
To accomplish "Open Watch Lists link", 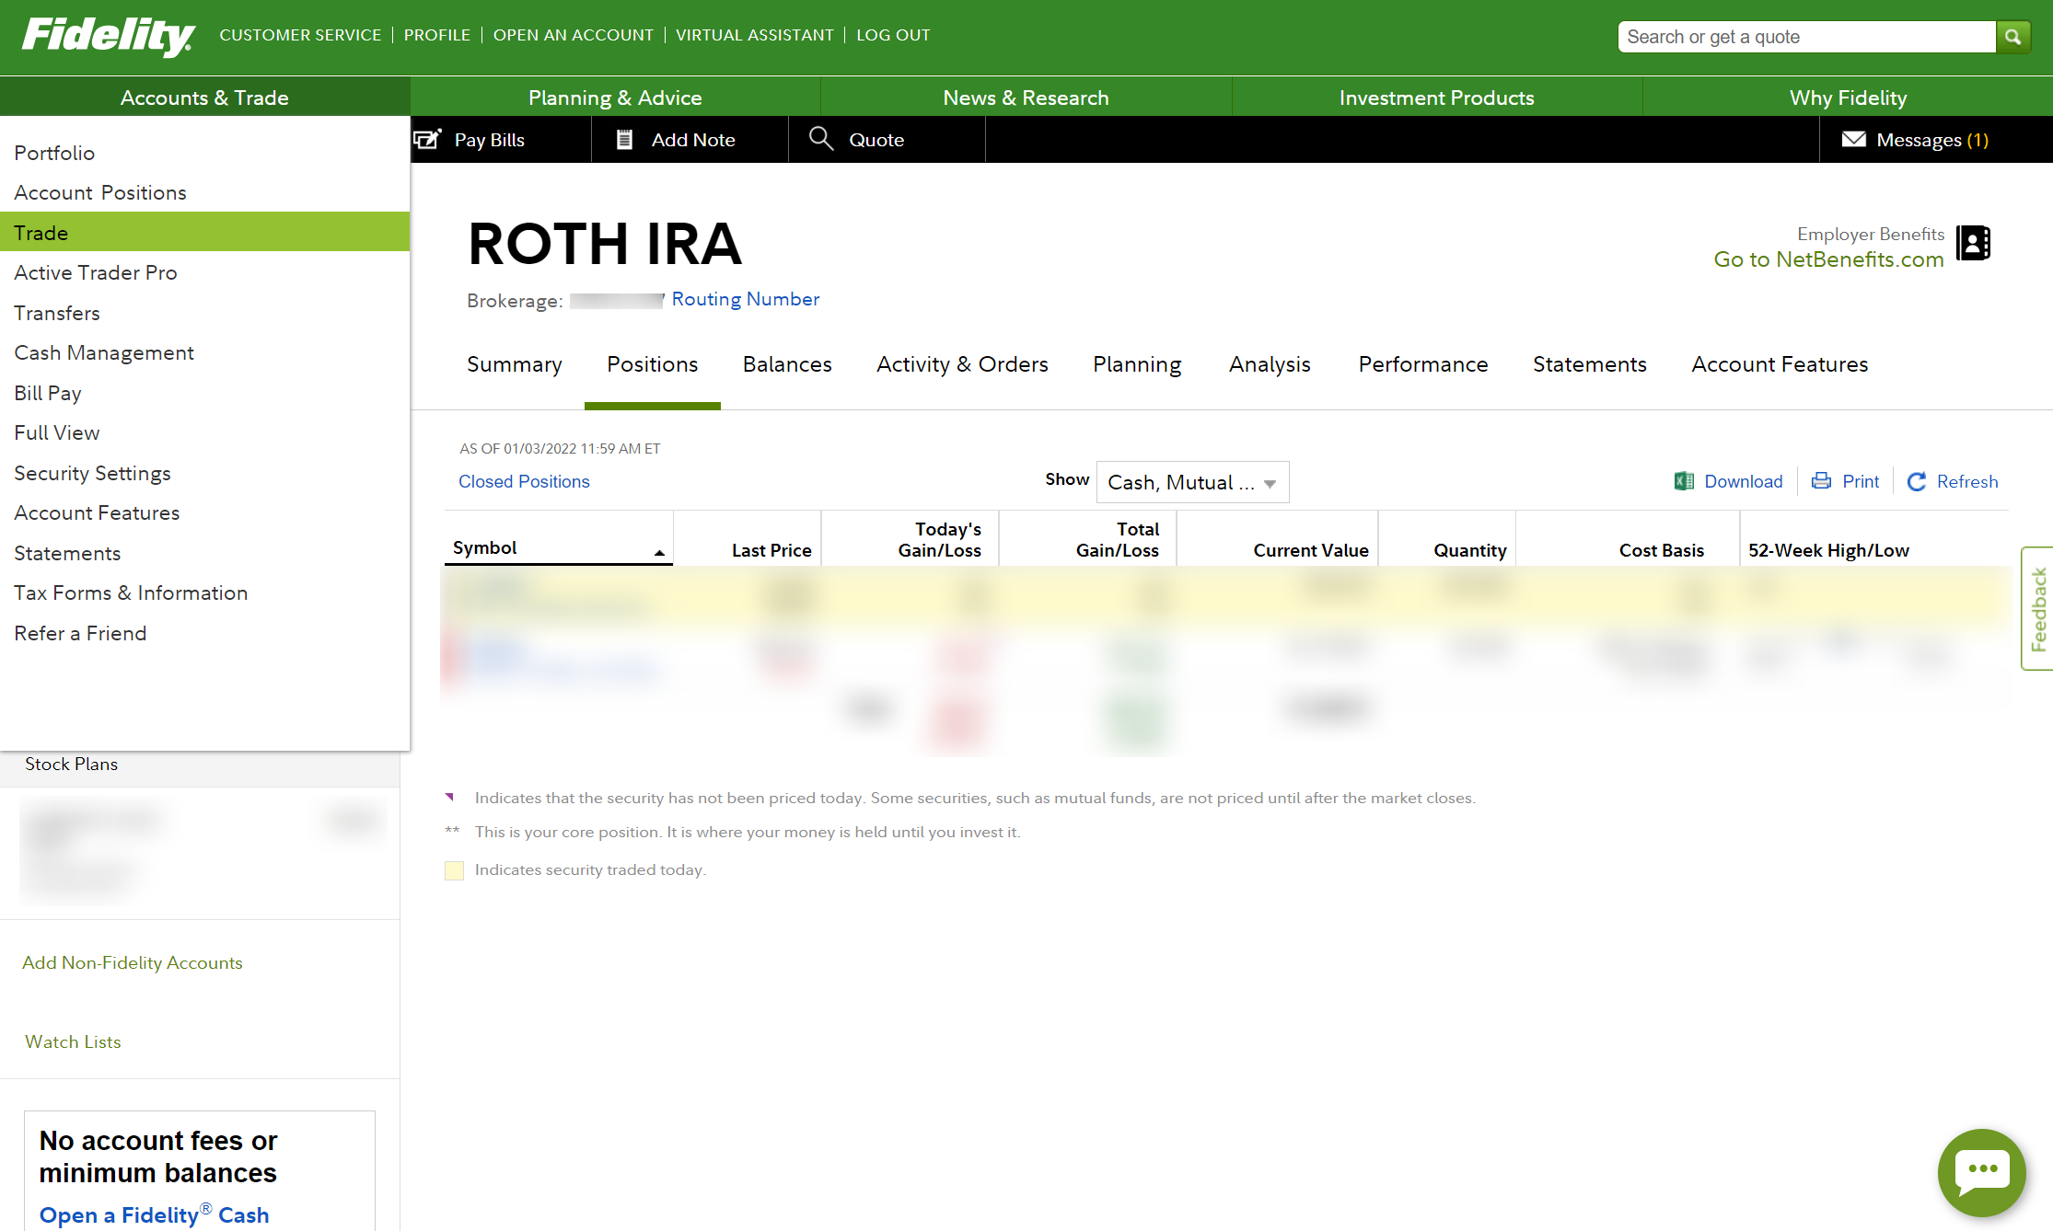I will click(x=73, y=1041).
